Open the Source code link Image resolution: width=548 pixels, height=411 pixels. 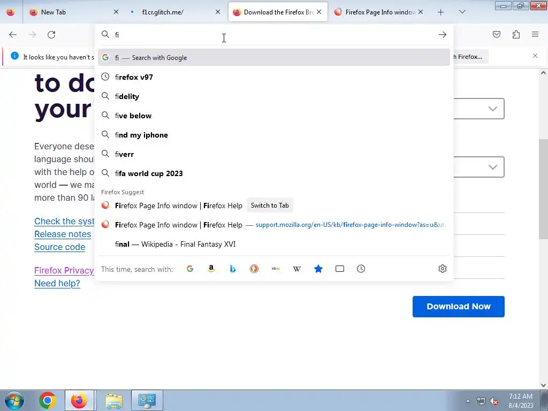coord(60,247)
